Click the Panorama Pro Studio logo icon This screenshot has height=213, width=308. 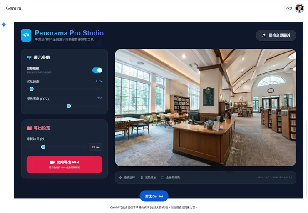pos(26,35)
